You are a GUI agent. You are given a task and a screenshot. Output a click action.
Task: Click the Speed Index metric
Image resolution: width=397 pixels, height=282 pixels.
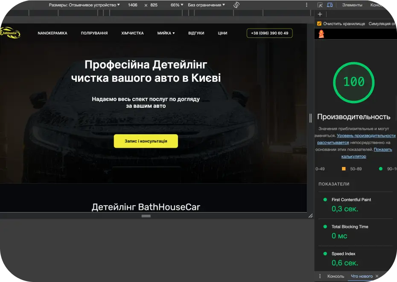coord(343,254)
